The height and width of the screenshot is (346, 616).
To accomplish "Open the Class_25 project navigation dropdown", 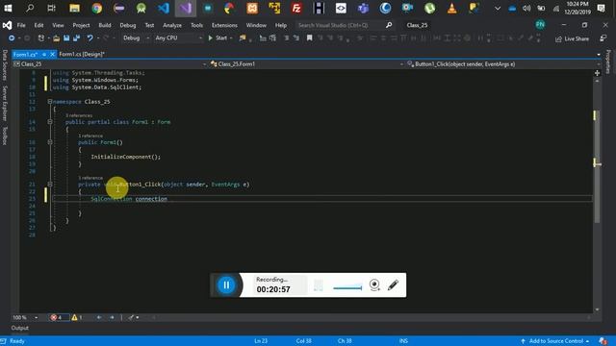I will click(x=110, y=64).
